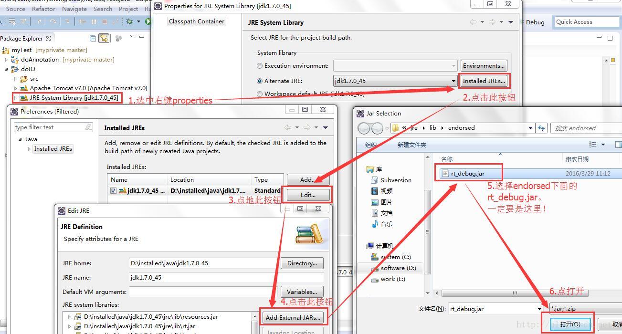Open the Search menu
Viewport: 622px width, 334px height.
click(x=103, y=9)
